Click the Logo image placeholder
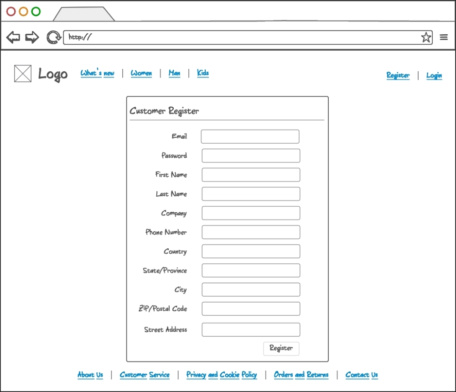The width and height of the screenshot is (456, 392). coord(23,73)
